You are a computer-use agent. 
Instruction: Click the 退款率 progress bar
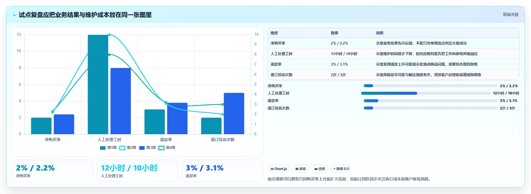(x=430, y=101)
